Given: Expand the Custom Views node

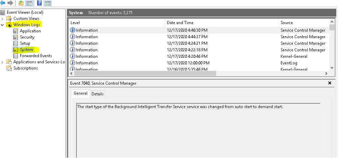Looking at the screenshot, I should (x=3, y=19).
